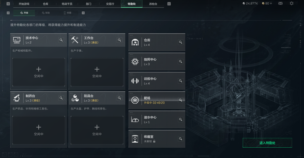Screen dimensions: 304x158
Task: Switch to the 制造 sub-tab
Action: 46,13
